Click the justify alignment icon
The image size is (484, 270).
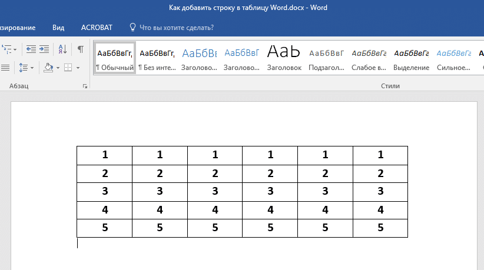click(x=5, y=68)
